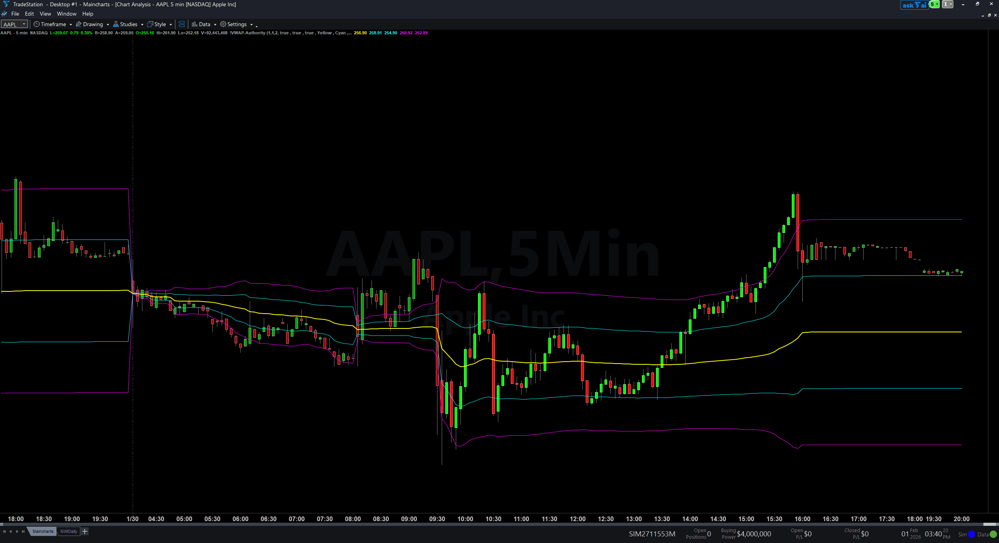Select the Drawing pen icon
Screen dimensions: 999x543
78,24
